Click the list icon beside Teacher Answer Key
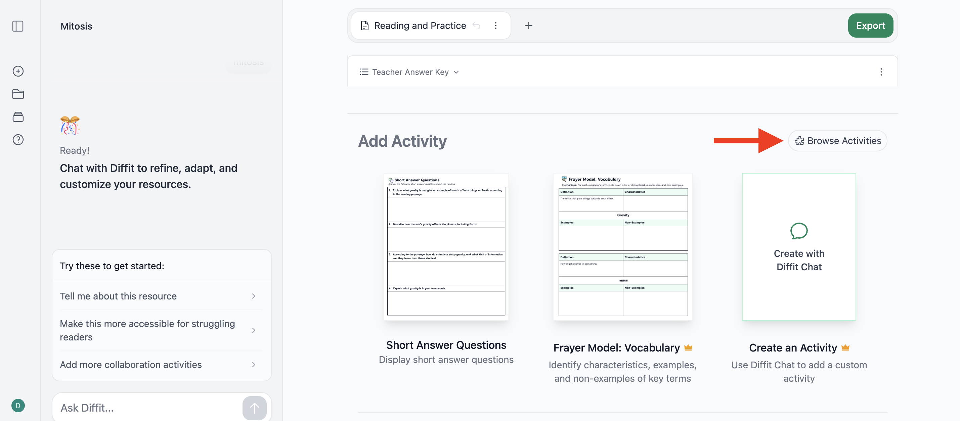960x421 pixels. 364,72
